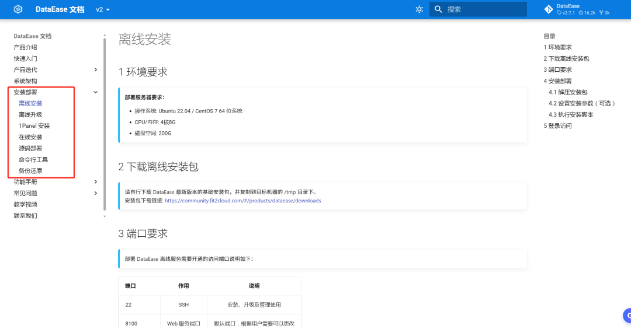
Task: Jump to 2 下载离线安装包 in contents
Action: tap(566, 58)
